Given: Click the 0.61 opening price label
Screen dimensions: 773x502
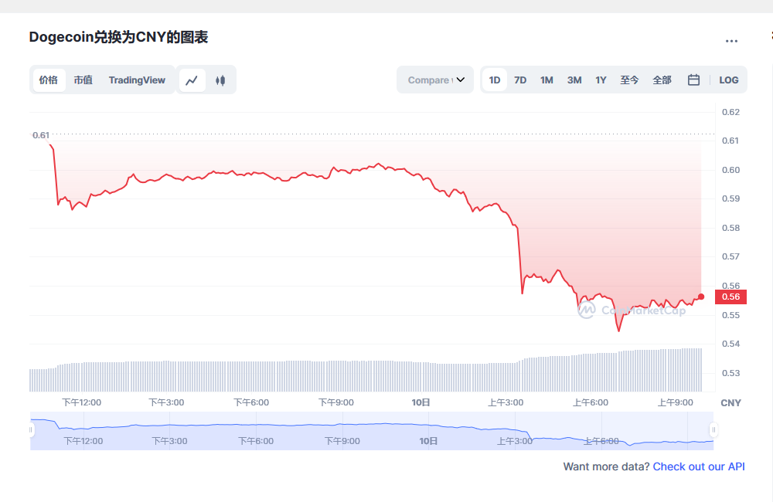Looking at the screenshot, I should point(41,135).
